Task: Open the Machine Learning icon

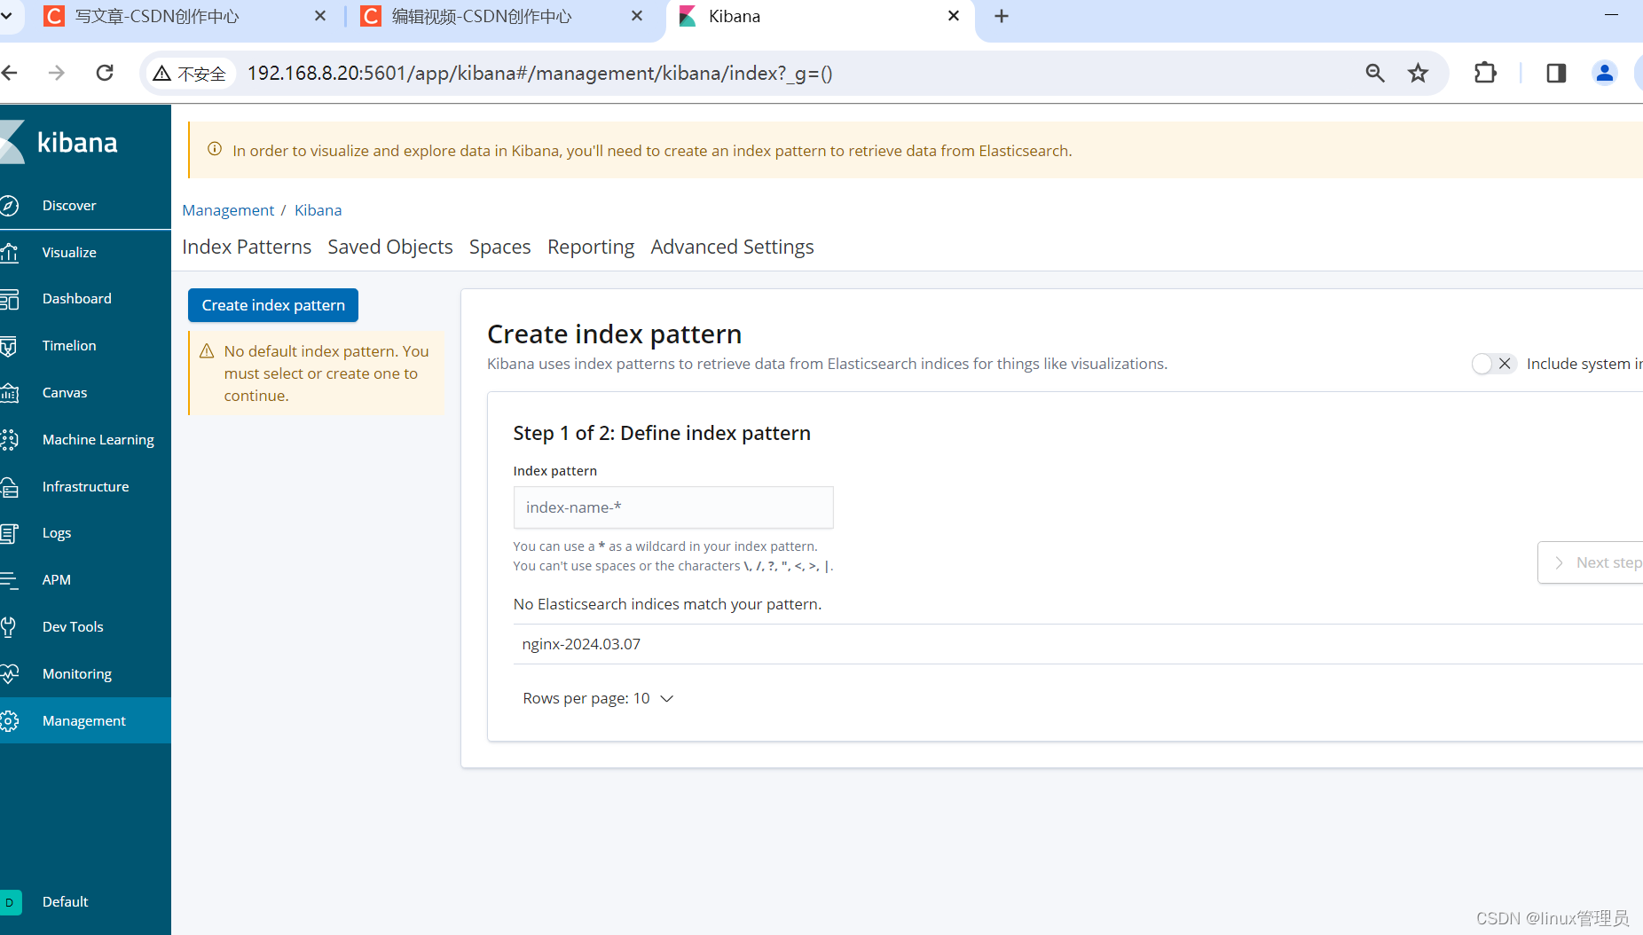Action: pyautogui.click(x=9, y=440)
